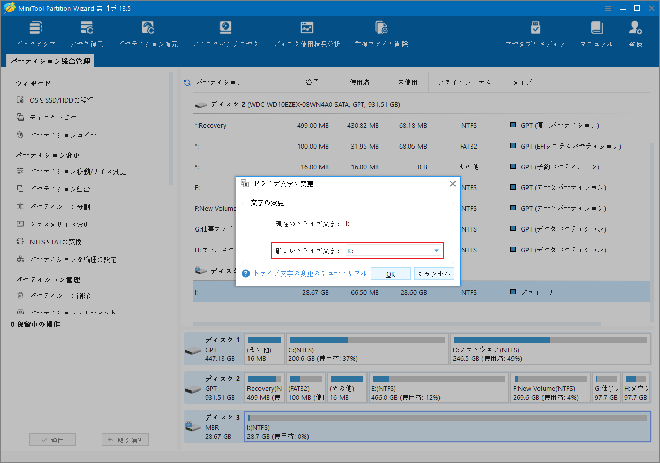Start 重複ファイル削除 duplicate file finder

(381, 32)
